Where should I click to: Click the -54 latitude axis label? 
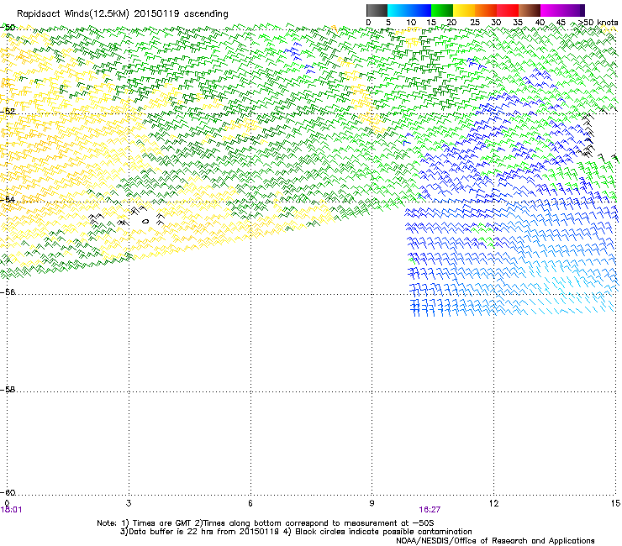8,199
